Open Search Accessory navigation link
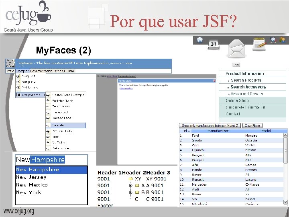 coord(248,87)
